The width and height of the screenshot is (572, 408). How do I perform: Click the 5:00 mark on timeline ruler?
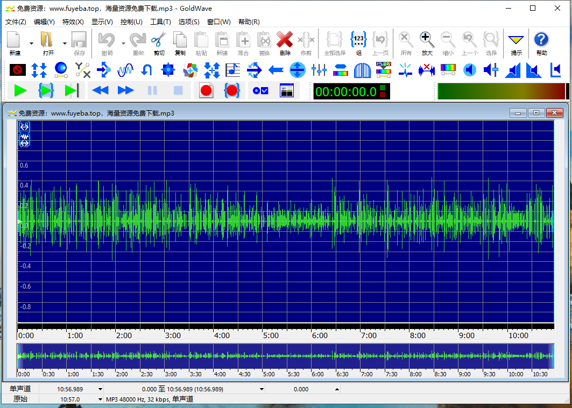point(271,335)
